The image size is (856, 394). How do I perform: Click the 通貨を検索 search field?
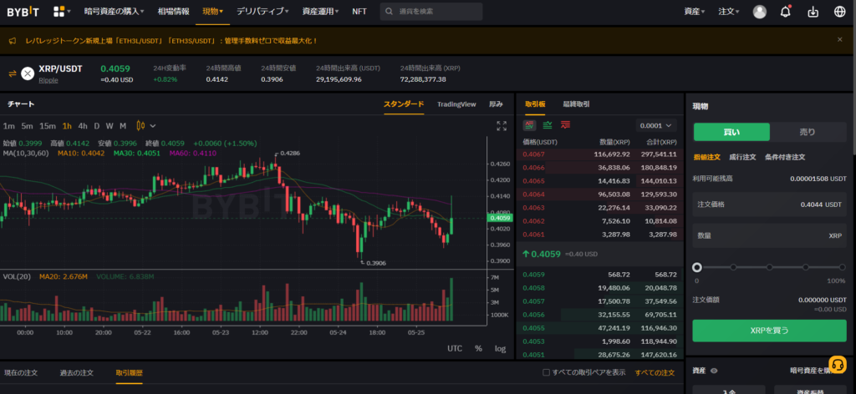pyautogui.click(x=431, y=12)
